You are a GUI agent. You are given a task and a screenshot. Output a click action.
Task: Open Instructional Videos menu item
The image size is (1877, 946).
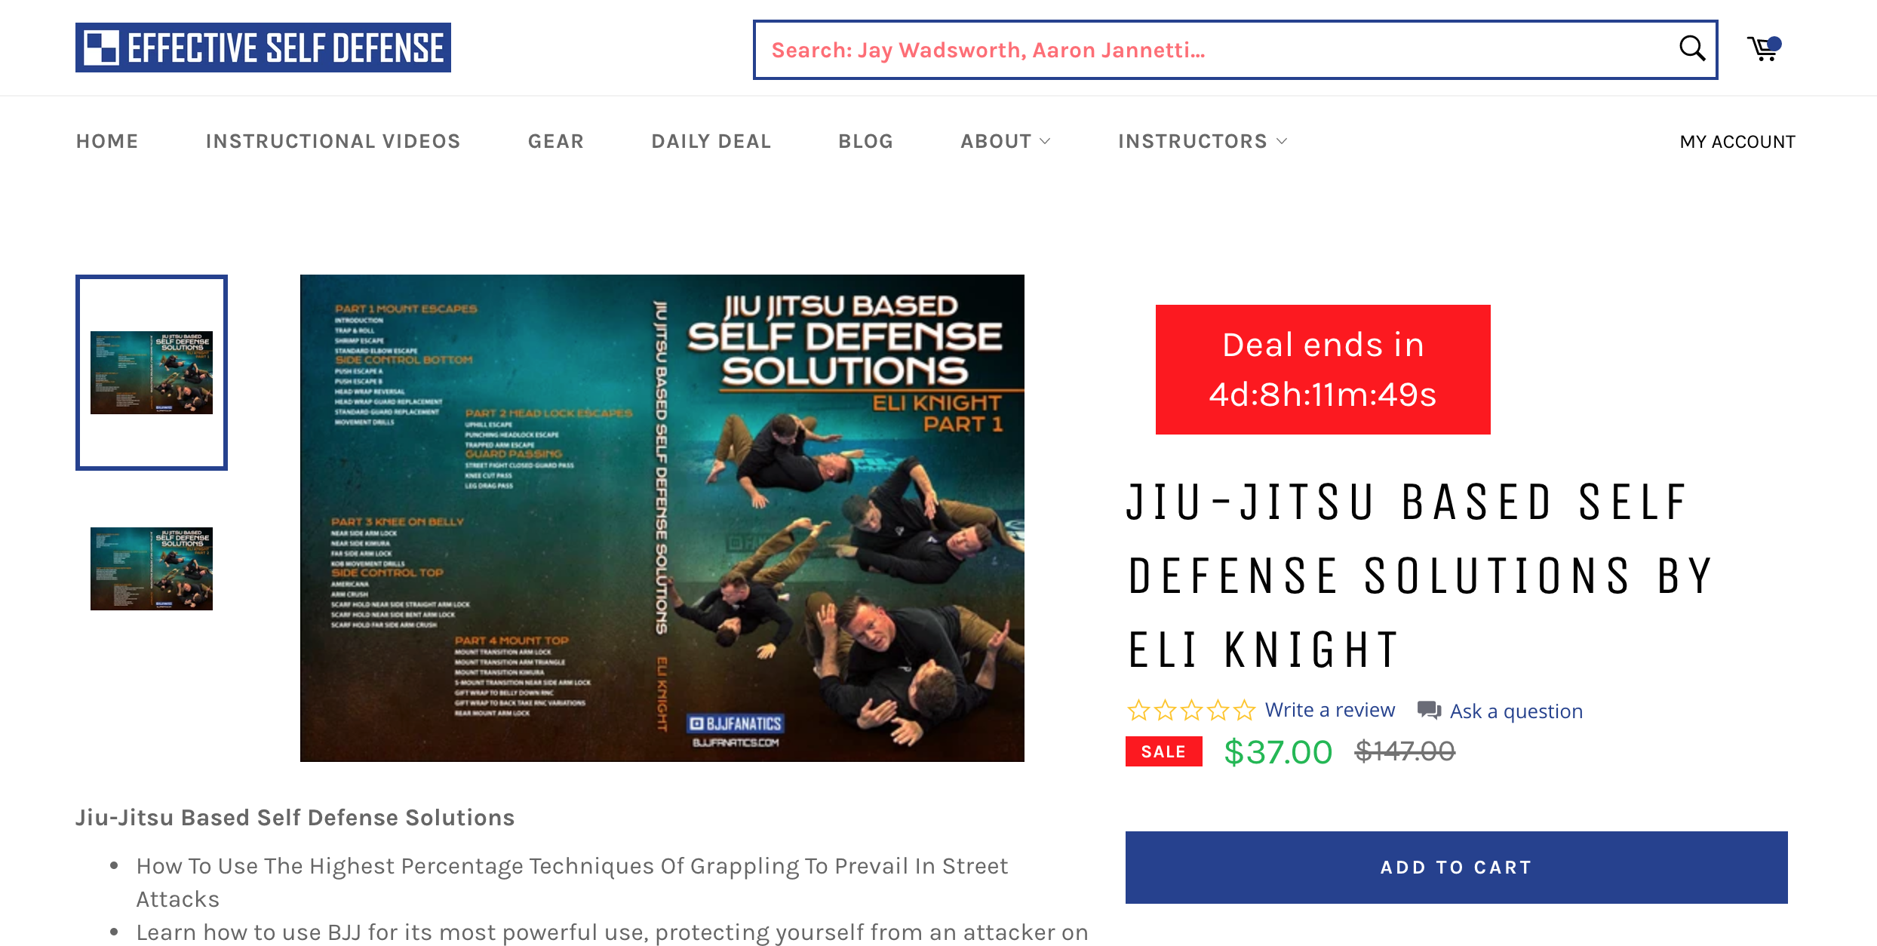click(x=333, y=141)
